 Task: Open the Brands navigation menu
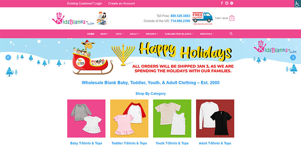pos(152,34)
